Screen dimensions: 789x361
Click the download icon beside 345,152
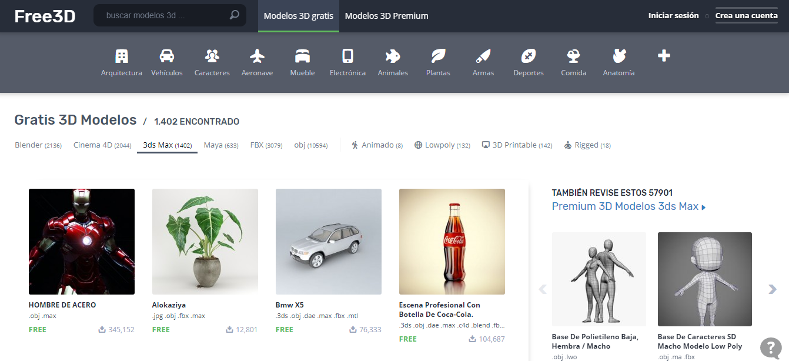click(x=102, y=330)
